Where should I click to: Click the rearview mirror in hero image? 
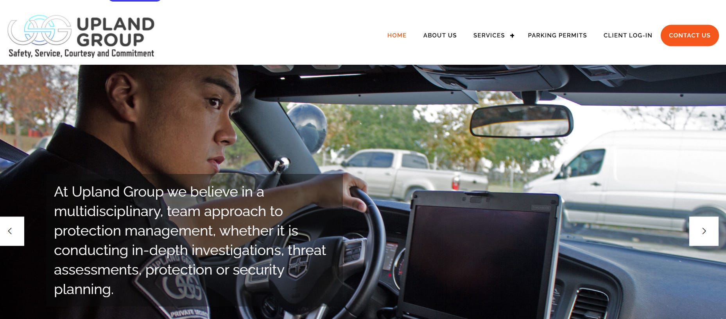(x=522, y=121)
